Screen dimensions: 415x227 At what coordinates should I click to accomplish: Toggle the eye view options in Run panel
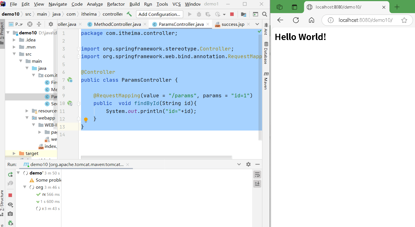(x=10, y=205)
